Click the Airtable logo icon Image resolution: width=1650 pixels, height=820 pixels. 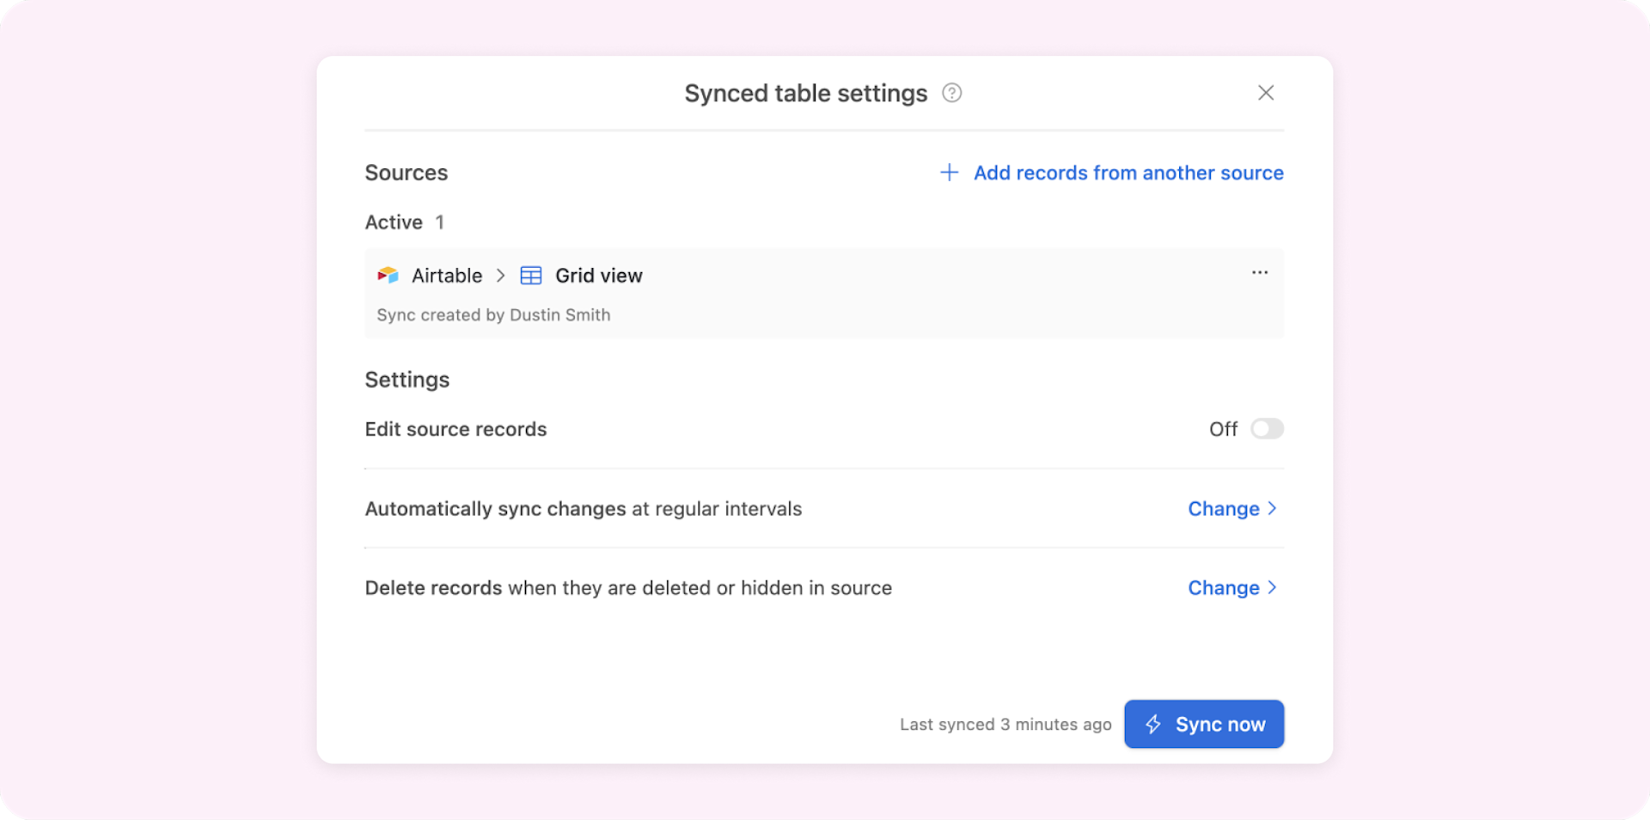[x=388, y=276]
